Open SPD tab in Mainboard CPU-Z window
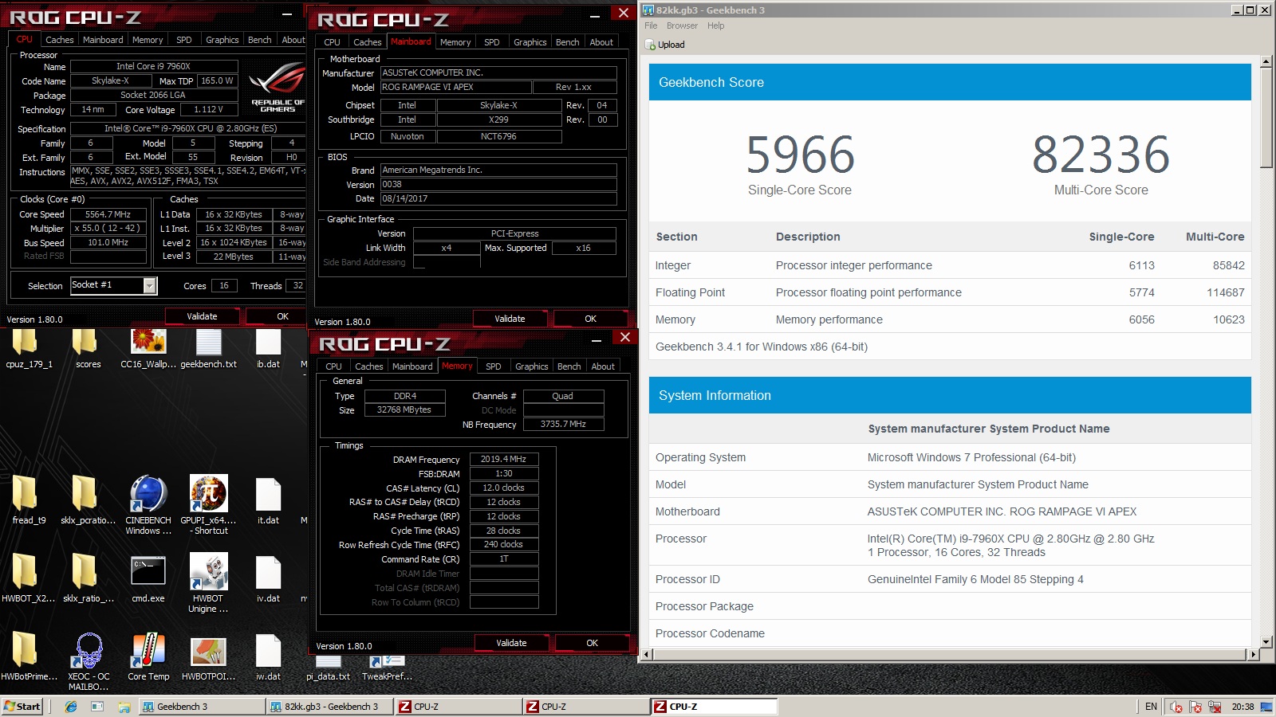The image size is (1276, 717). pos(492,42)
